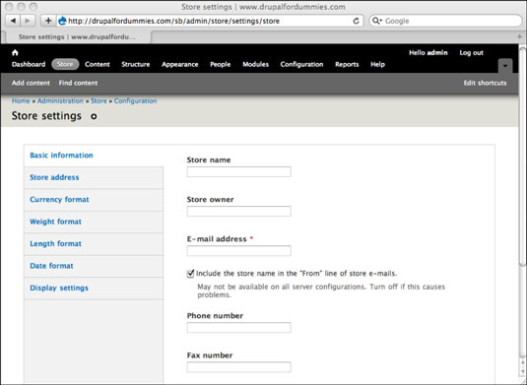Click the Find content shortcut

click(78, 83)
